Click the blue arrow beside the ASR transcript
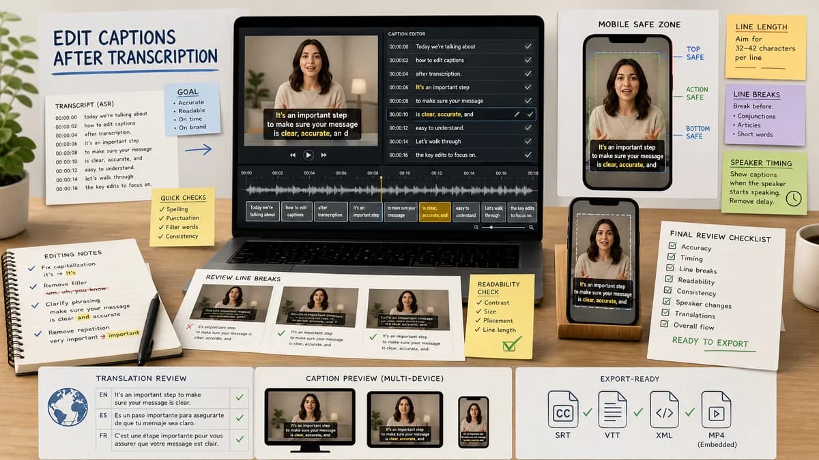The width and height of the screenshot is (819, 460). tap(198, 149)
